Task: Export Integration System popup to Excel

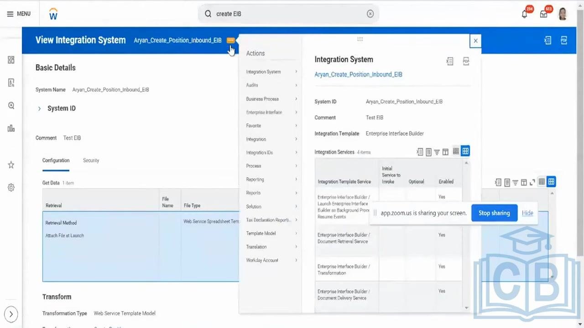Action: (x=450, y=61)
